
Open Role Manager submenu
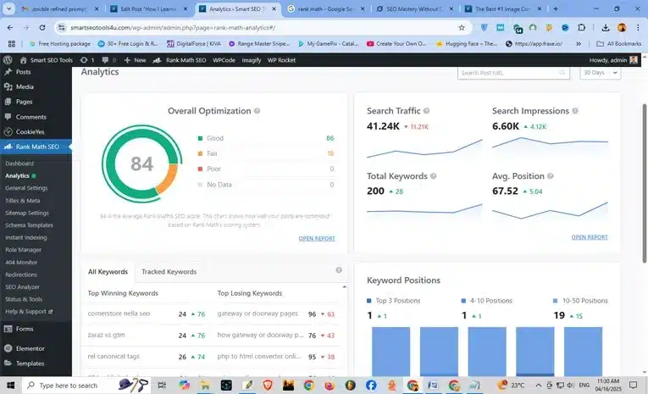click(x=23, y=250)
